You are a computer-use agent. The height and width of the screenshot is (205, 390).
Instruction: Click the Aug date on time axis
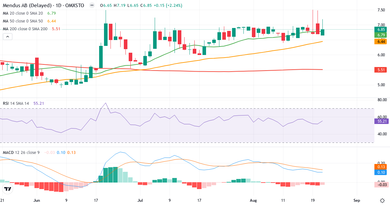[x=253, y=200]
